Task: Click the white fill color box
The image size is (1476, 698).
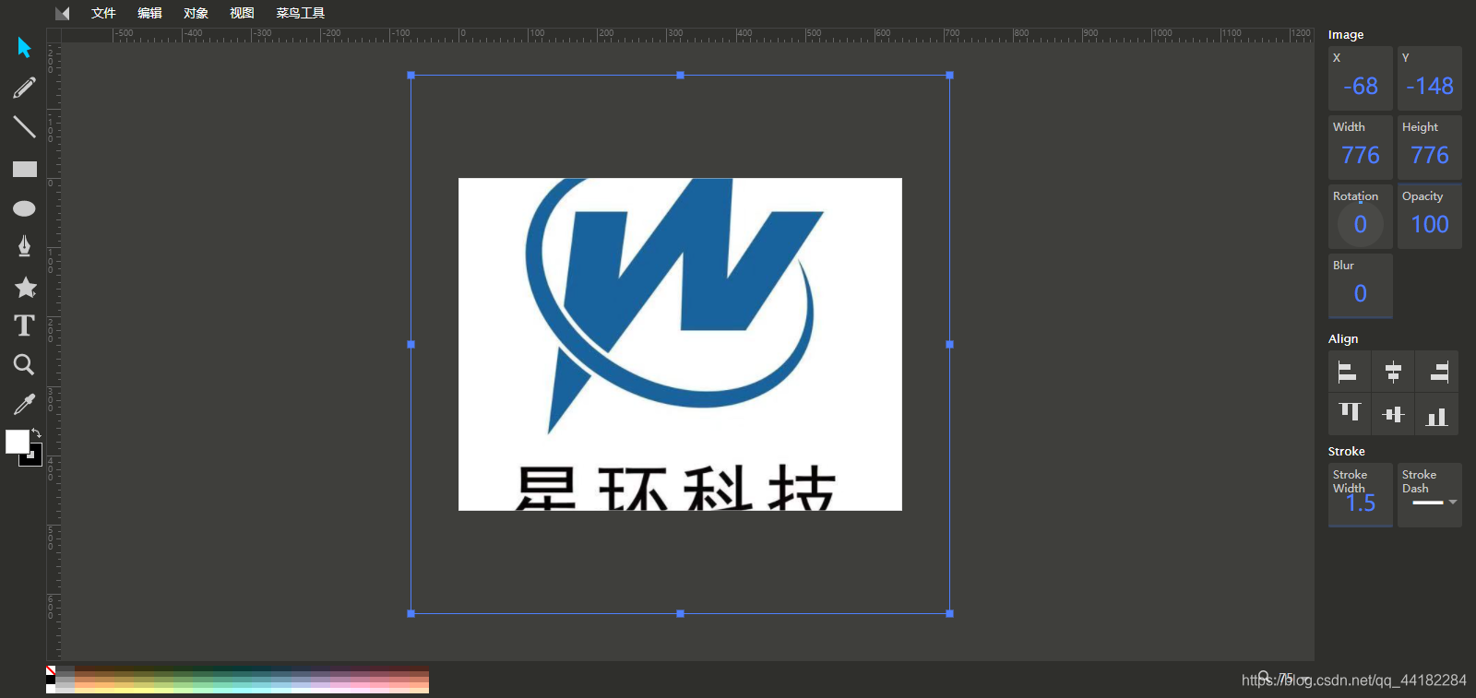Action: coord(17,442)
